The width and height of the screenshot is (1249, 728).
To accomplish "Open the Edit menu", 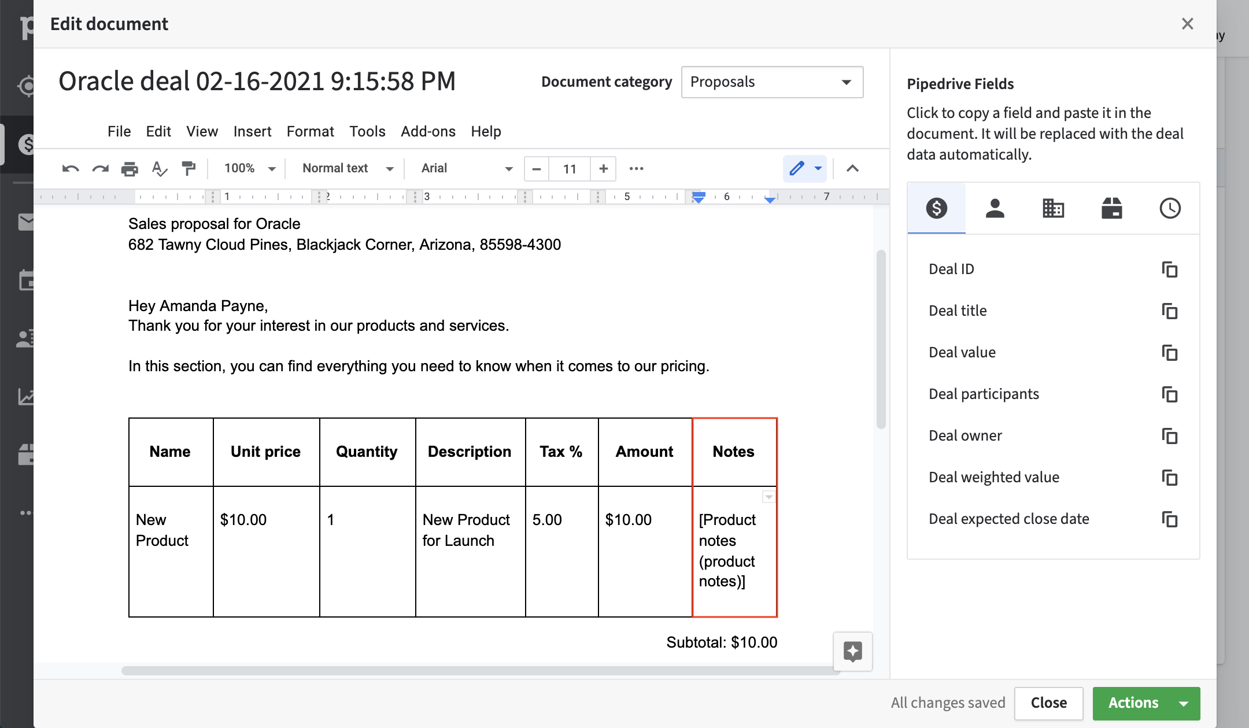I will tap(158, 132).
